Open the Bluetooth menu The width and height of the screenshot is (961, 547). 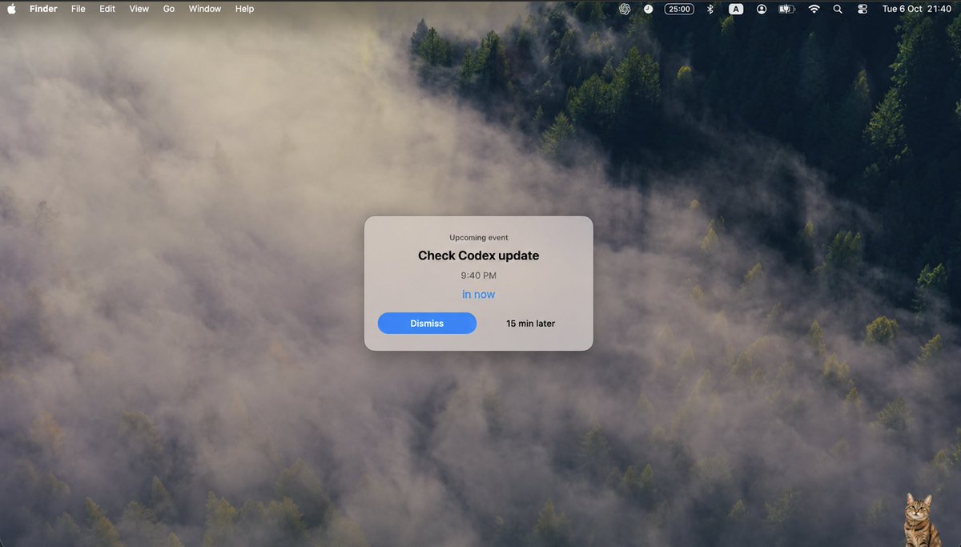point(710,9)
